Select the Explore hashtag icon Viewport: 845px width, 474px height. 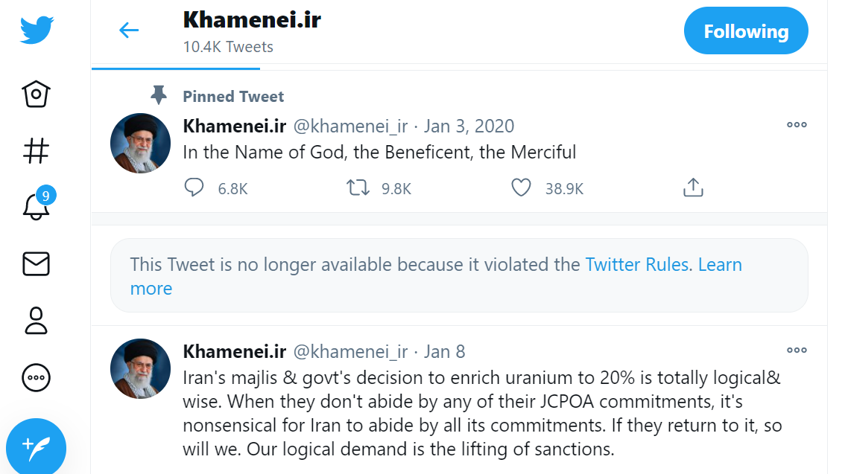(x=36, y=150)
